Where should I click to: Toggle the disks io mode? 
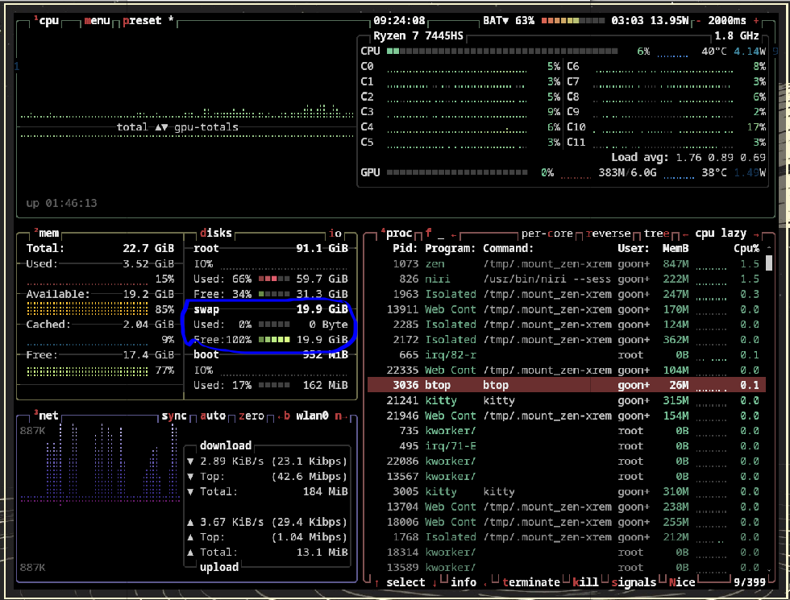336,234
